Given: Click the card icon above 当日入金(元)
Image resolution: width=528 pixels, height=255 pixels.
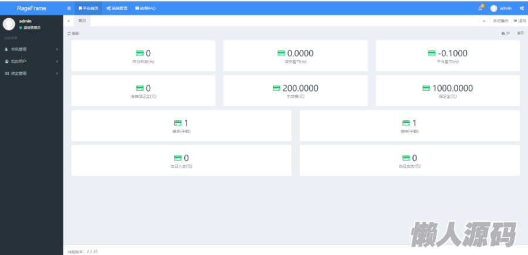Looking at the screenshot, I should point(178,158).
